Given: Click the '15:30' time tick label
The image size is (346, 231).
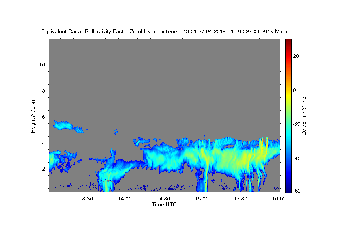Looking at the screenshot, I should (x=240, y=199).
